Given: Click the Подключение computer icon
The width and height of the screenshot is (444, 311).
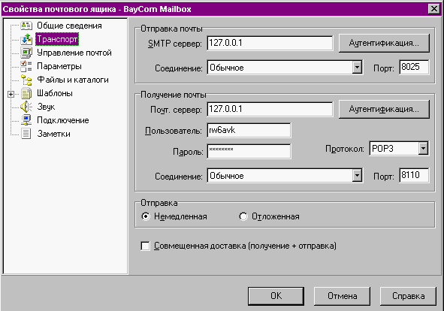Looking at the screenshot, I should pos(26,120).
